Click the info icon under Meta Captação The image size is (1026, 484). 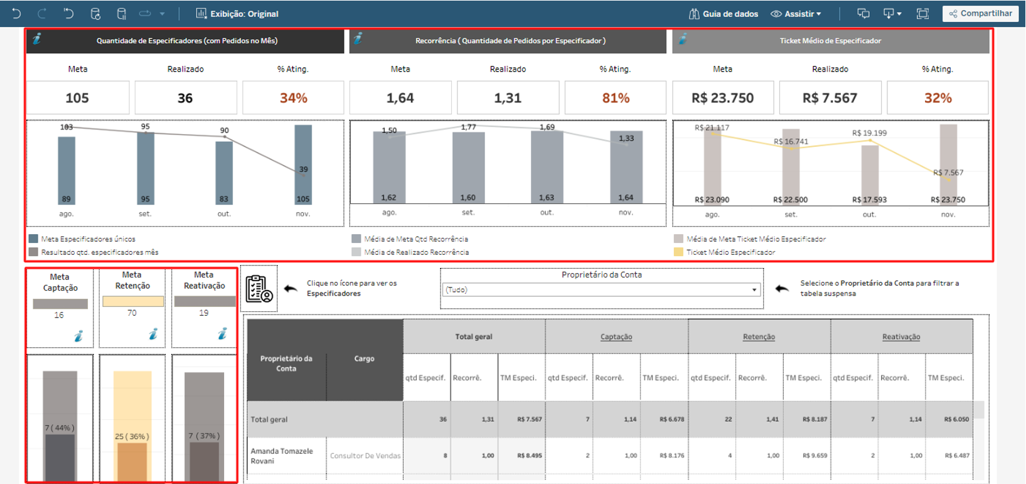[78, 336]
